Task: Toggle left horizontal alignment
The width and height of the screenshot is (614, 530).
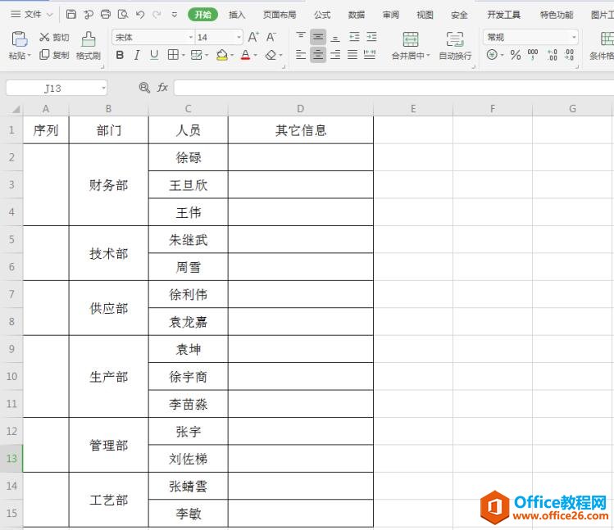Action: 301,54
